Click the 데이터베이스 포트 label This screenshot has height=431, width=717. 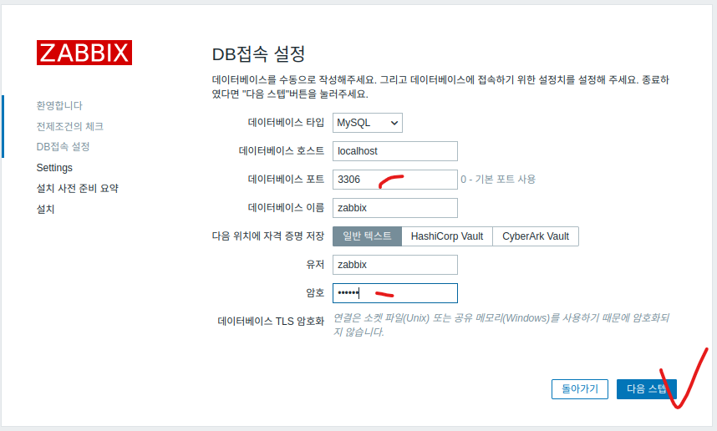point(286,179)
